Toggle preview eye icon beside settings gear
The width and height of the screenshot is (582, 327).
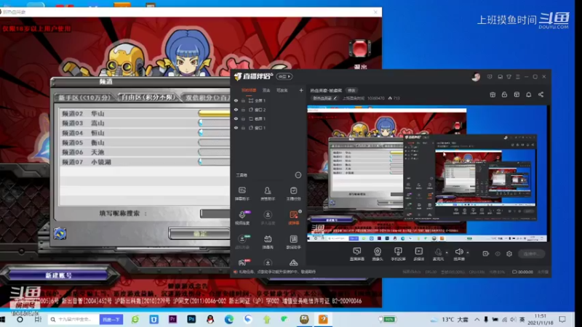point(498,254)
